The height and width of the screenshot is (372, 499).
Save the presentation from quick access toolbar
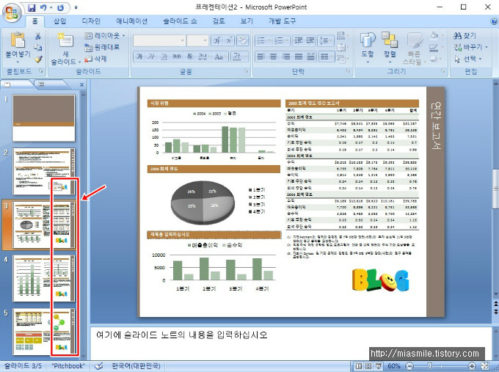32,7
